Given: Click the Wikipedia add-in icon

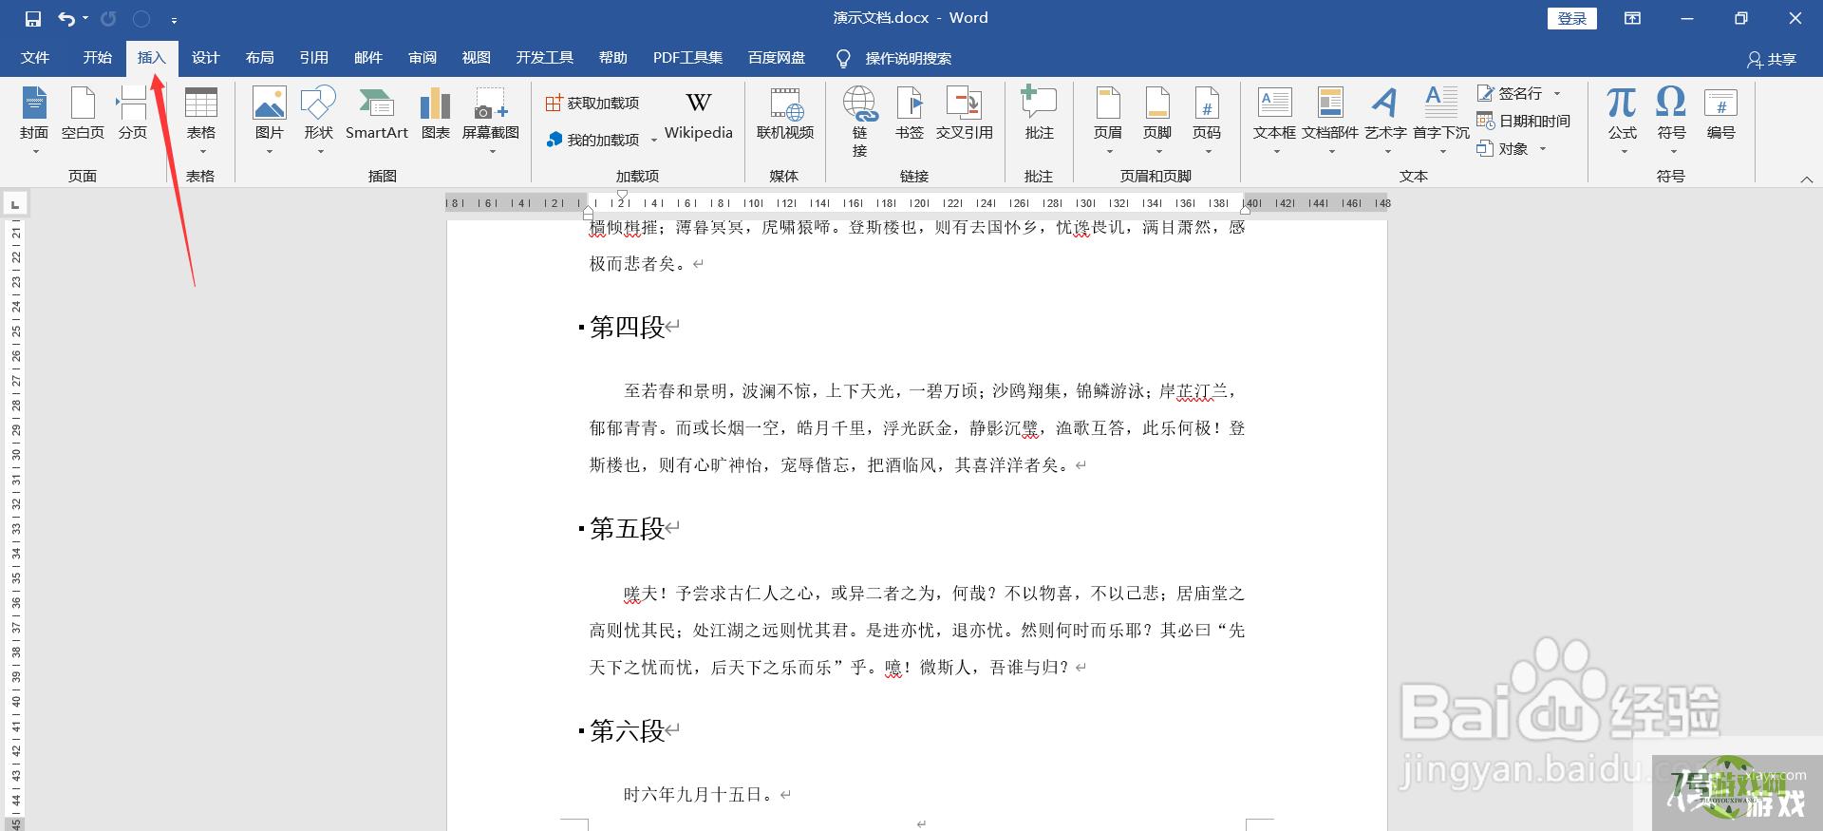Looking at the screenshot, I should 699,114.
